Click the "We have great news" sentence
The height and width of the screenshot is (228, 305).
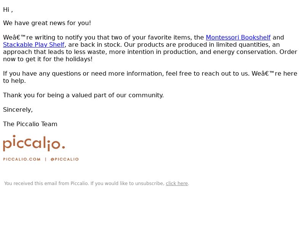pos(47,23)
